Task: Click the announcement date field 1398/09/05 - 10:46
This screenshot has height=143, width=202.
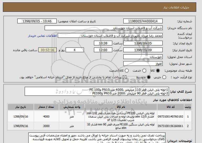Action: 37,21
